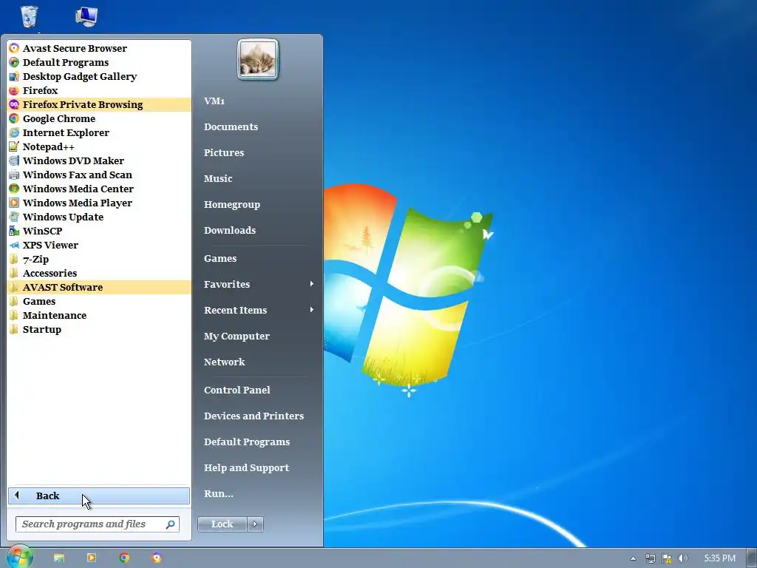Show hidden tray icons arrow
757x568 pixels.
pos(634,559)
